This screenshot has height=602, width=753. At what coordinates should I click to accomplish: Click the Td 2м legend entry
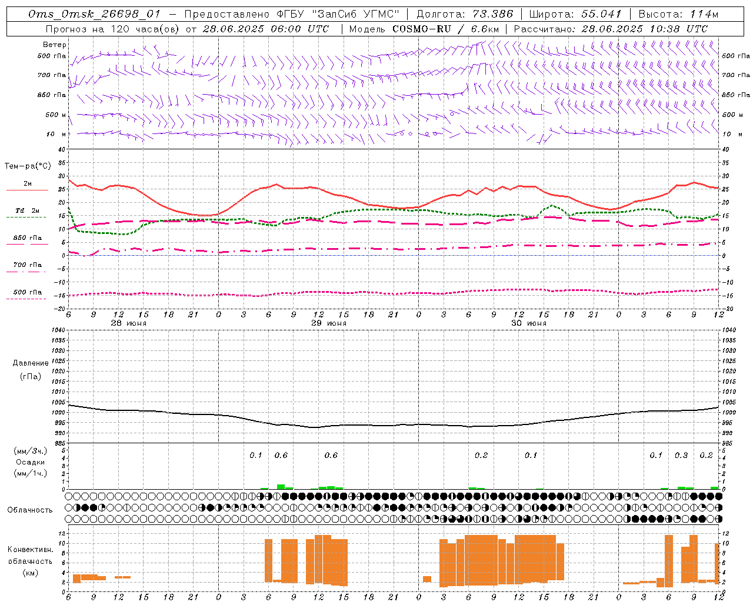click(28, 210)
